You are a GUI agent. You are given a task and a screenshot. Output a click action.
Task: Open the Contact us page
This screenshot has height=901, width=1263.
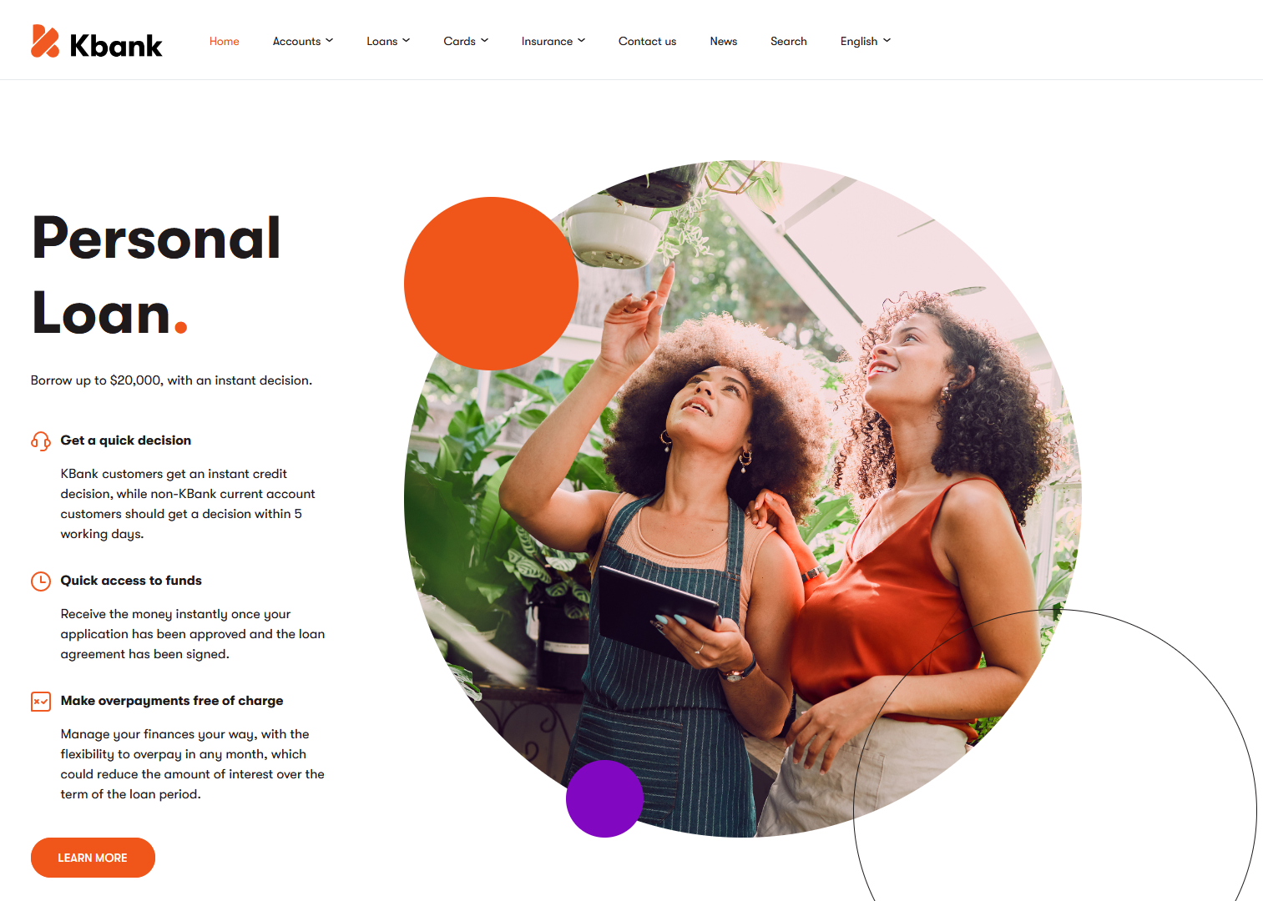(x=647, y=41)
